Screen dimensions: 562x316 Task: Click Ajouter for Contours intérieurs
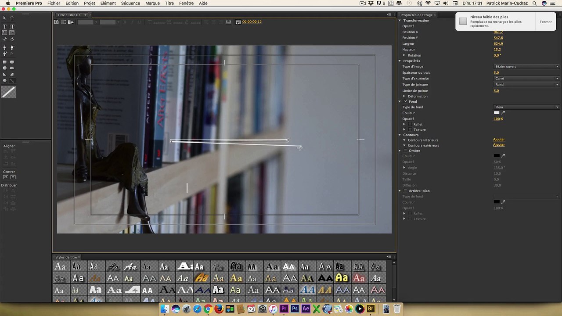point(499,140)
